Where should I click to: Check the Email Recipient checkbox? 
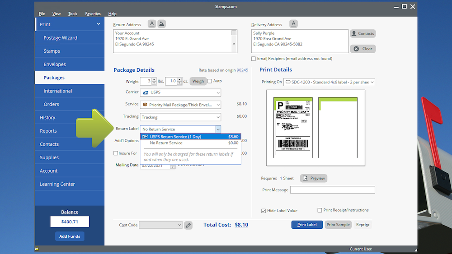click(254, 59)
